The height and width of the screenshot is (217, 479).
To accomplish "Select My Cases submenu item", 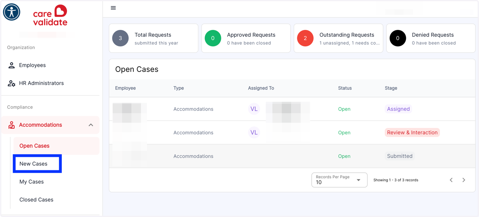I will click(x=32, y=182).
